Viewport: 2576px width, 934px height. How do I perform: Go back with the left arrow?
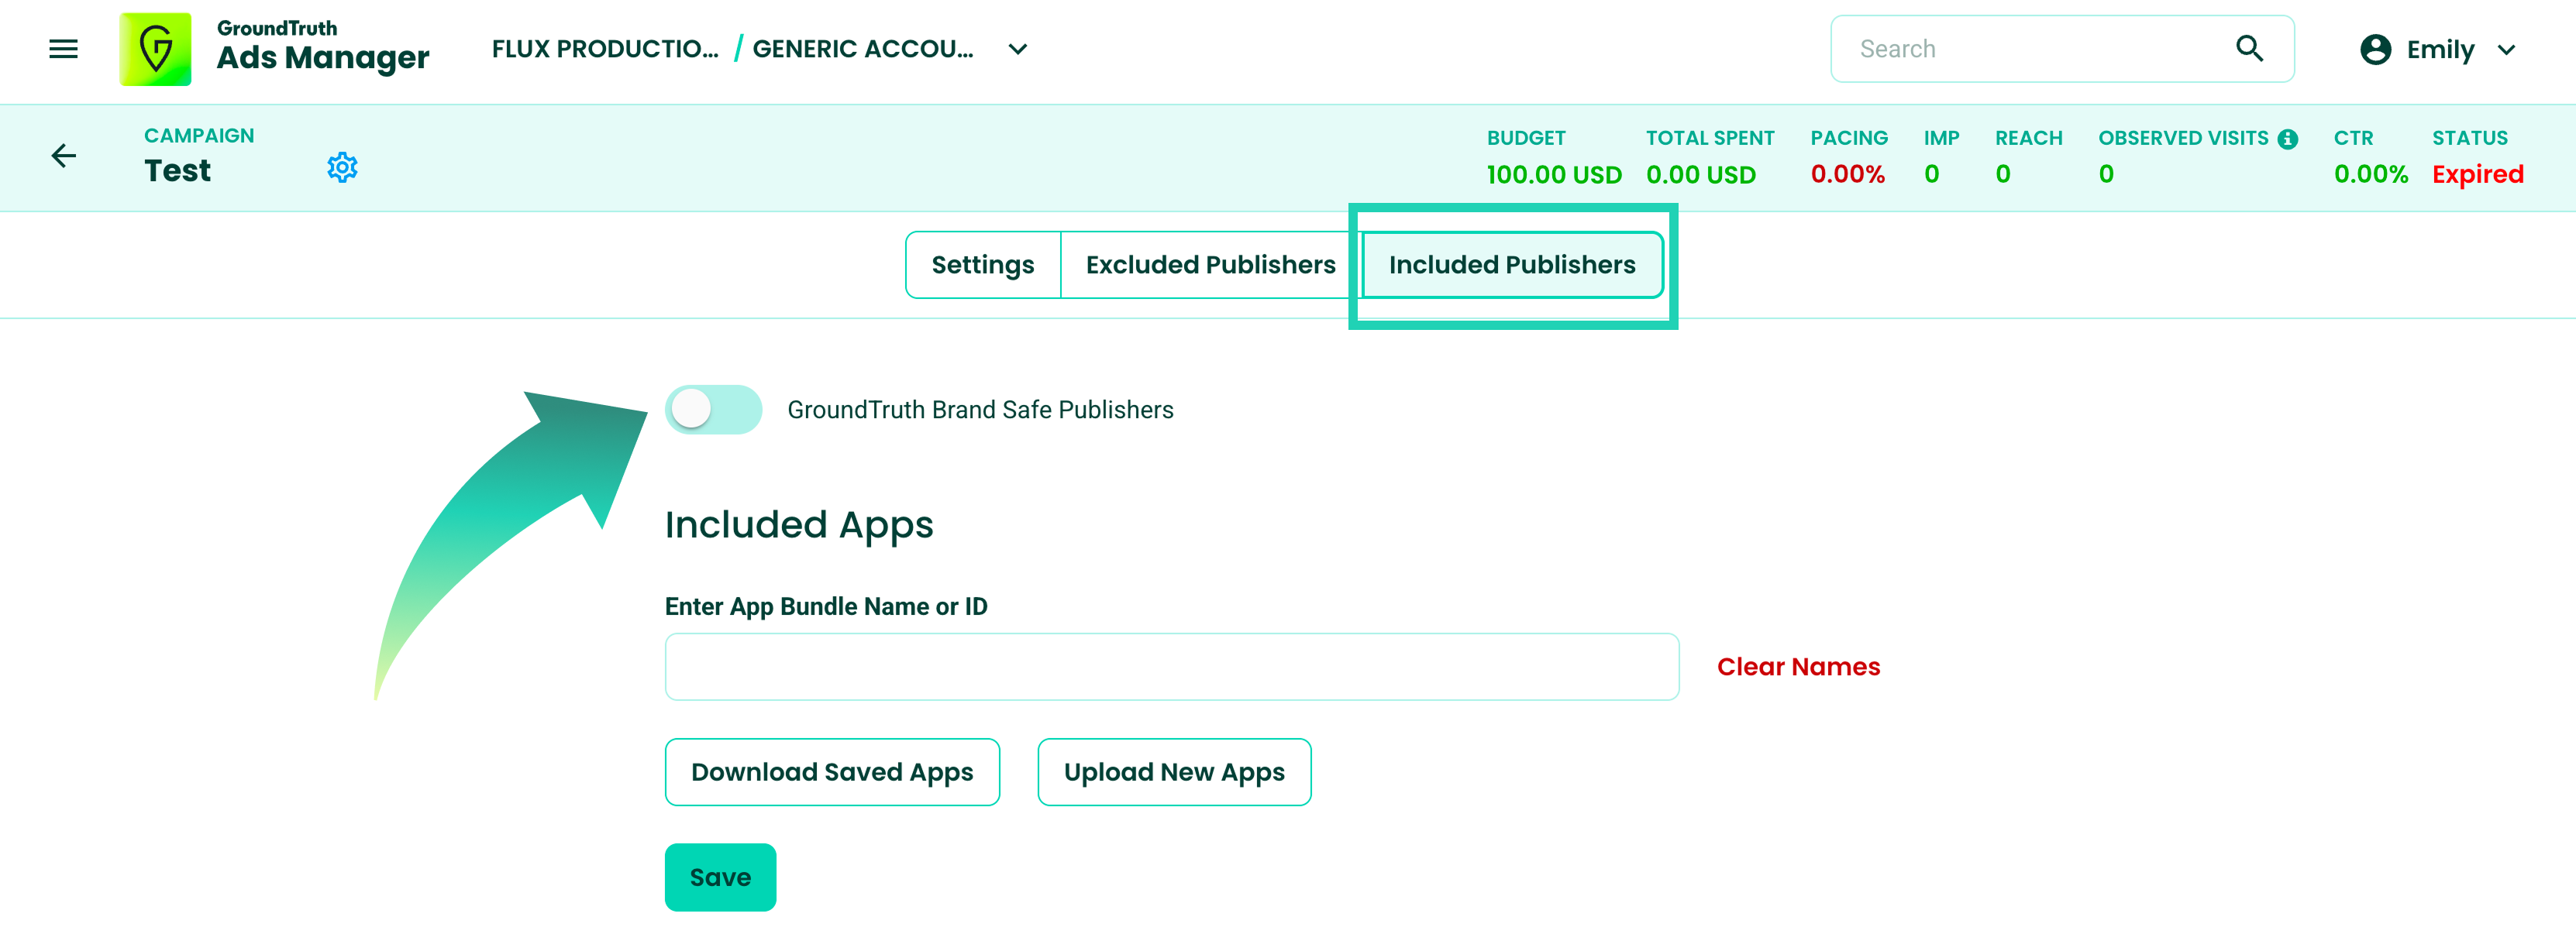point(63,156)
